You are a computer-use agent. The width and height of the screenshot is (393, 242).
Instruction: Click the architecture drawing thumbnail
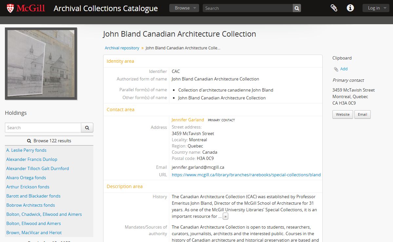(x=41, y=63)
